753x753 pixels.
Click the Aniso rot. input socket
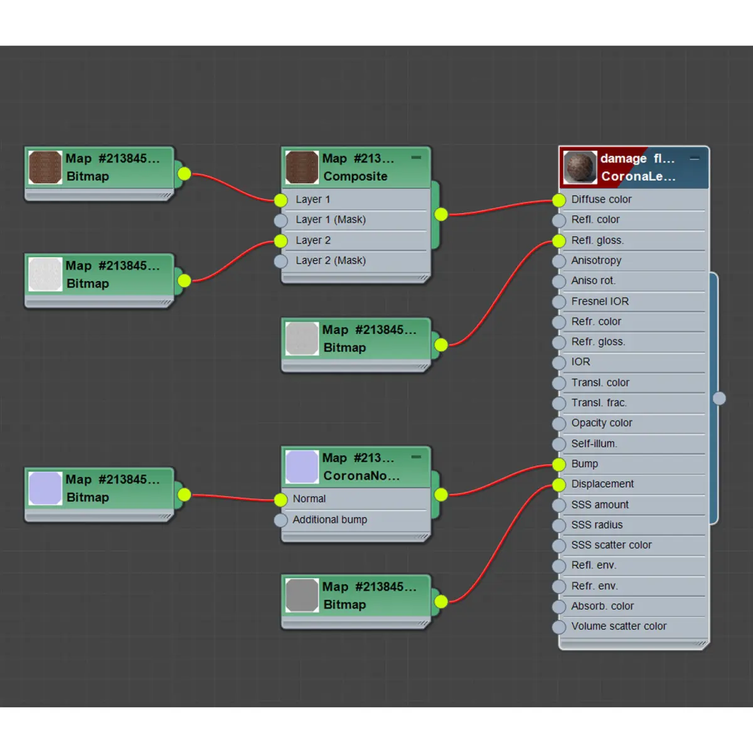[x=559, y=282]
